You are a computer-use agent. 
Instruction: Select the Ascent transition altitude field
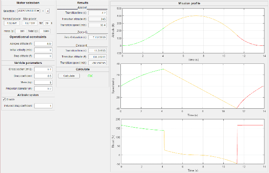(97, 19)
